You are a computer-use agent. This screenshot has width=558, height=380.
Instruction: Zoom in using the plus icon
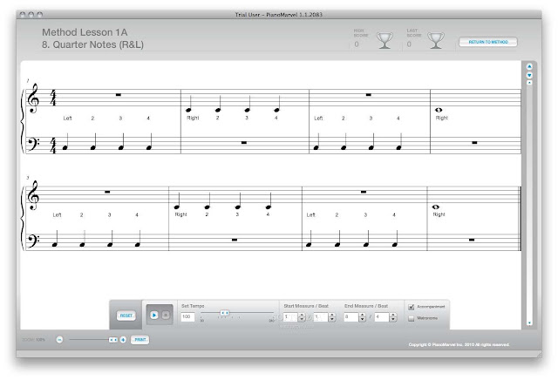click(x=123, y=340)
